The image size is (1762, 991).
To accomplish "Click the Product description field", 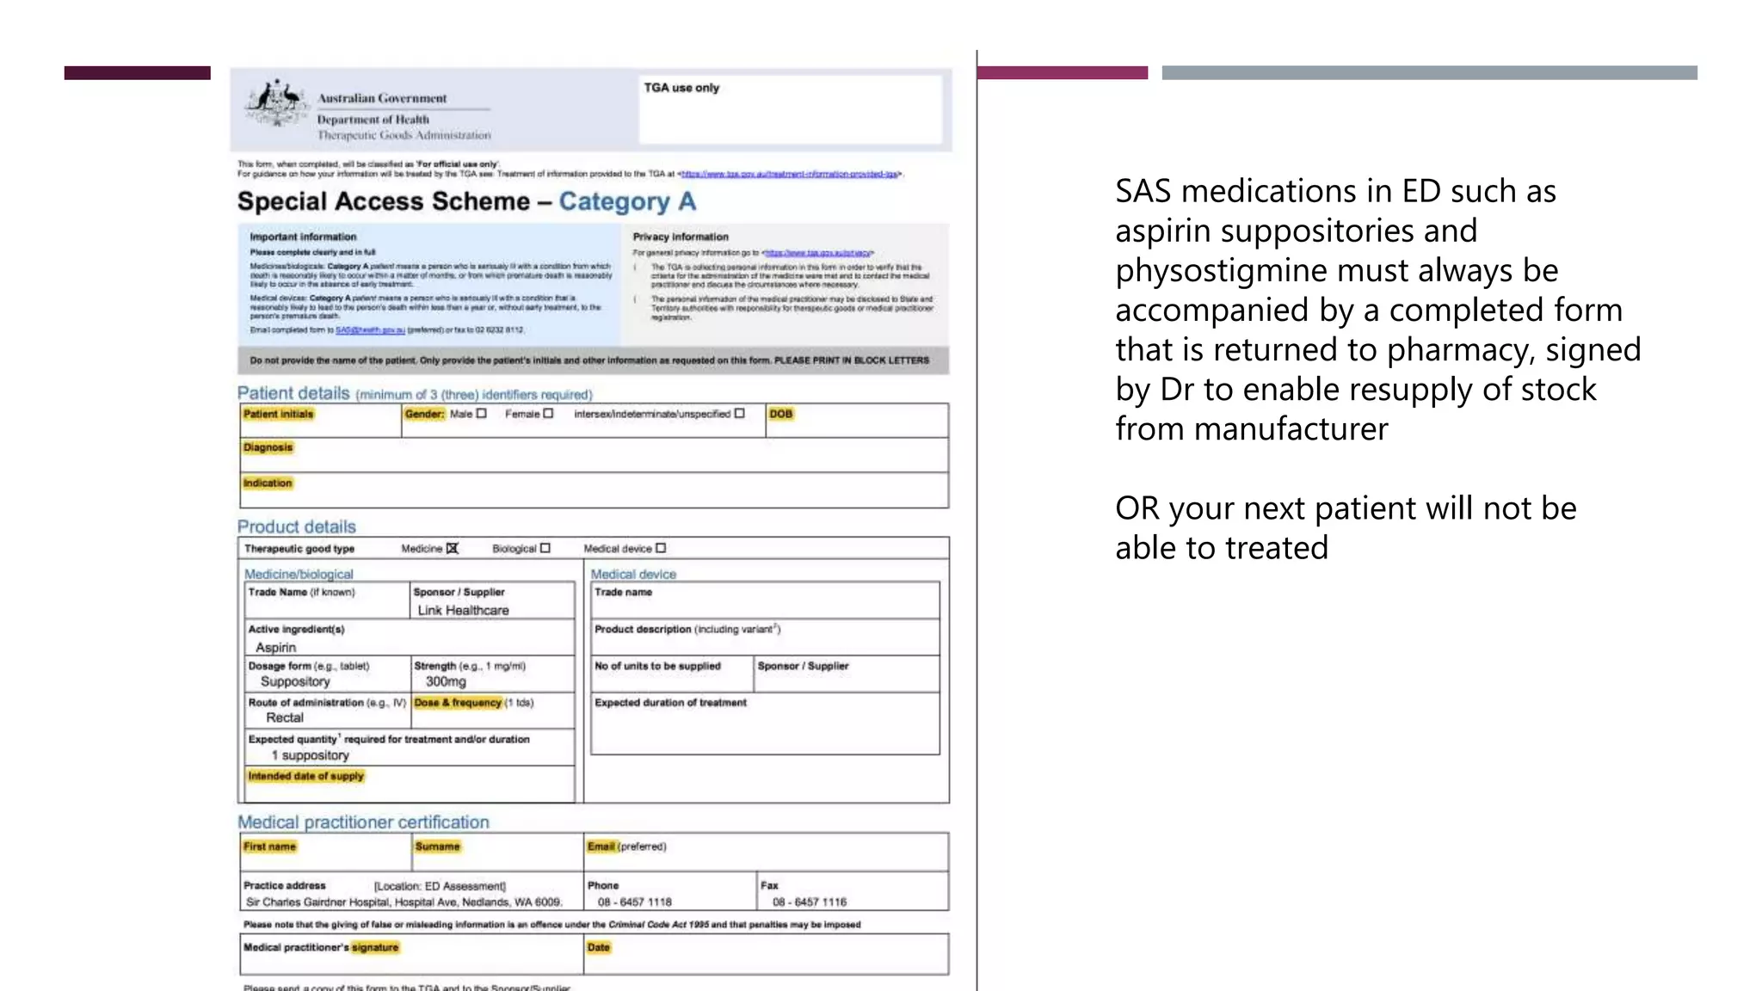I will (765, 637).
